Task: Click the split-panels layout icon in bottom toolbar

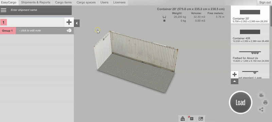Action: click(x=201, y=119)
